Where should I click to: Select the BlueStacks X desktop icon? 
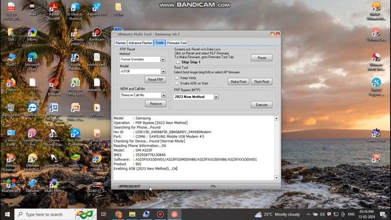click(x=11, y=186)
